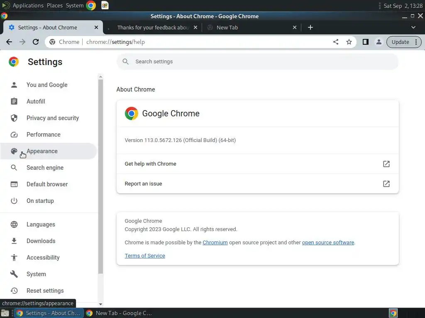Image resolution: width=425 pixels, height=318 pixels.
Task: Switch to the New Tab tab
Action: (x=227, y=28)
